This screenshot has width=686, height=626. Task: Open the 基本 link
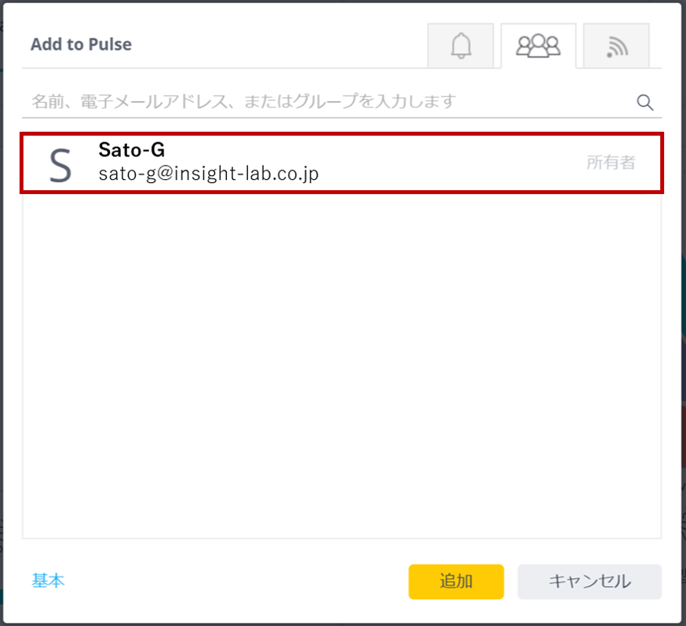tap(48, 580)
